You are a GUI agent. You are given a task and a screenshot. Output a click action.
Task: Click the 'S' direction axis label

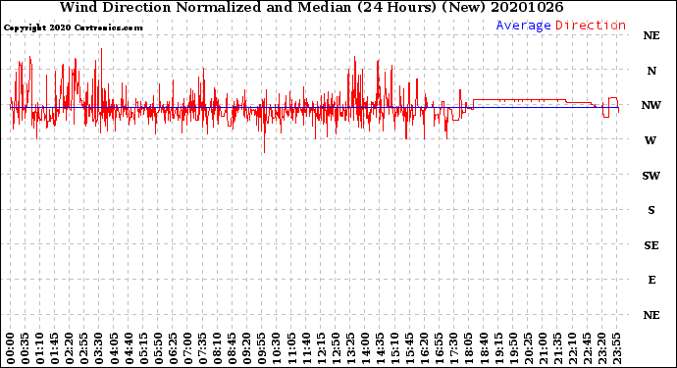tap(651, 210)
